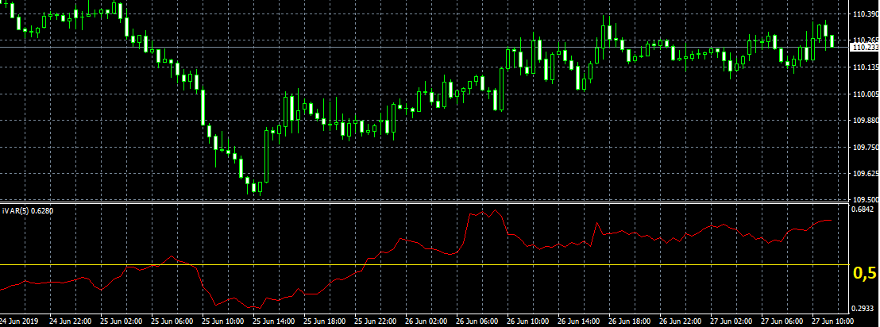Select the 27 Jun 10:00 time label

click(x=834, y=321)
